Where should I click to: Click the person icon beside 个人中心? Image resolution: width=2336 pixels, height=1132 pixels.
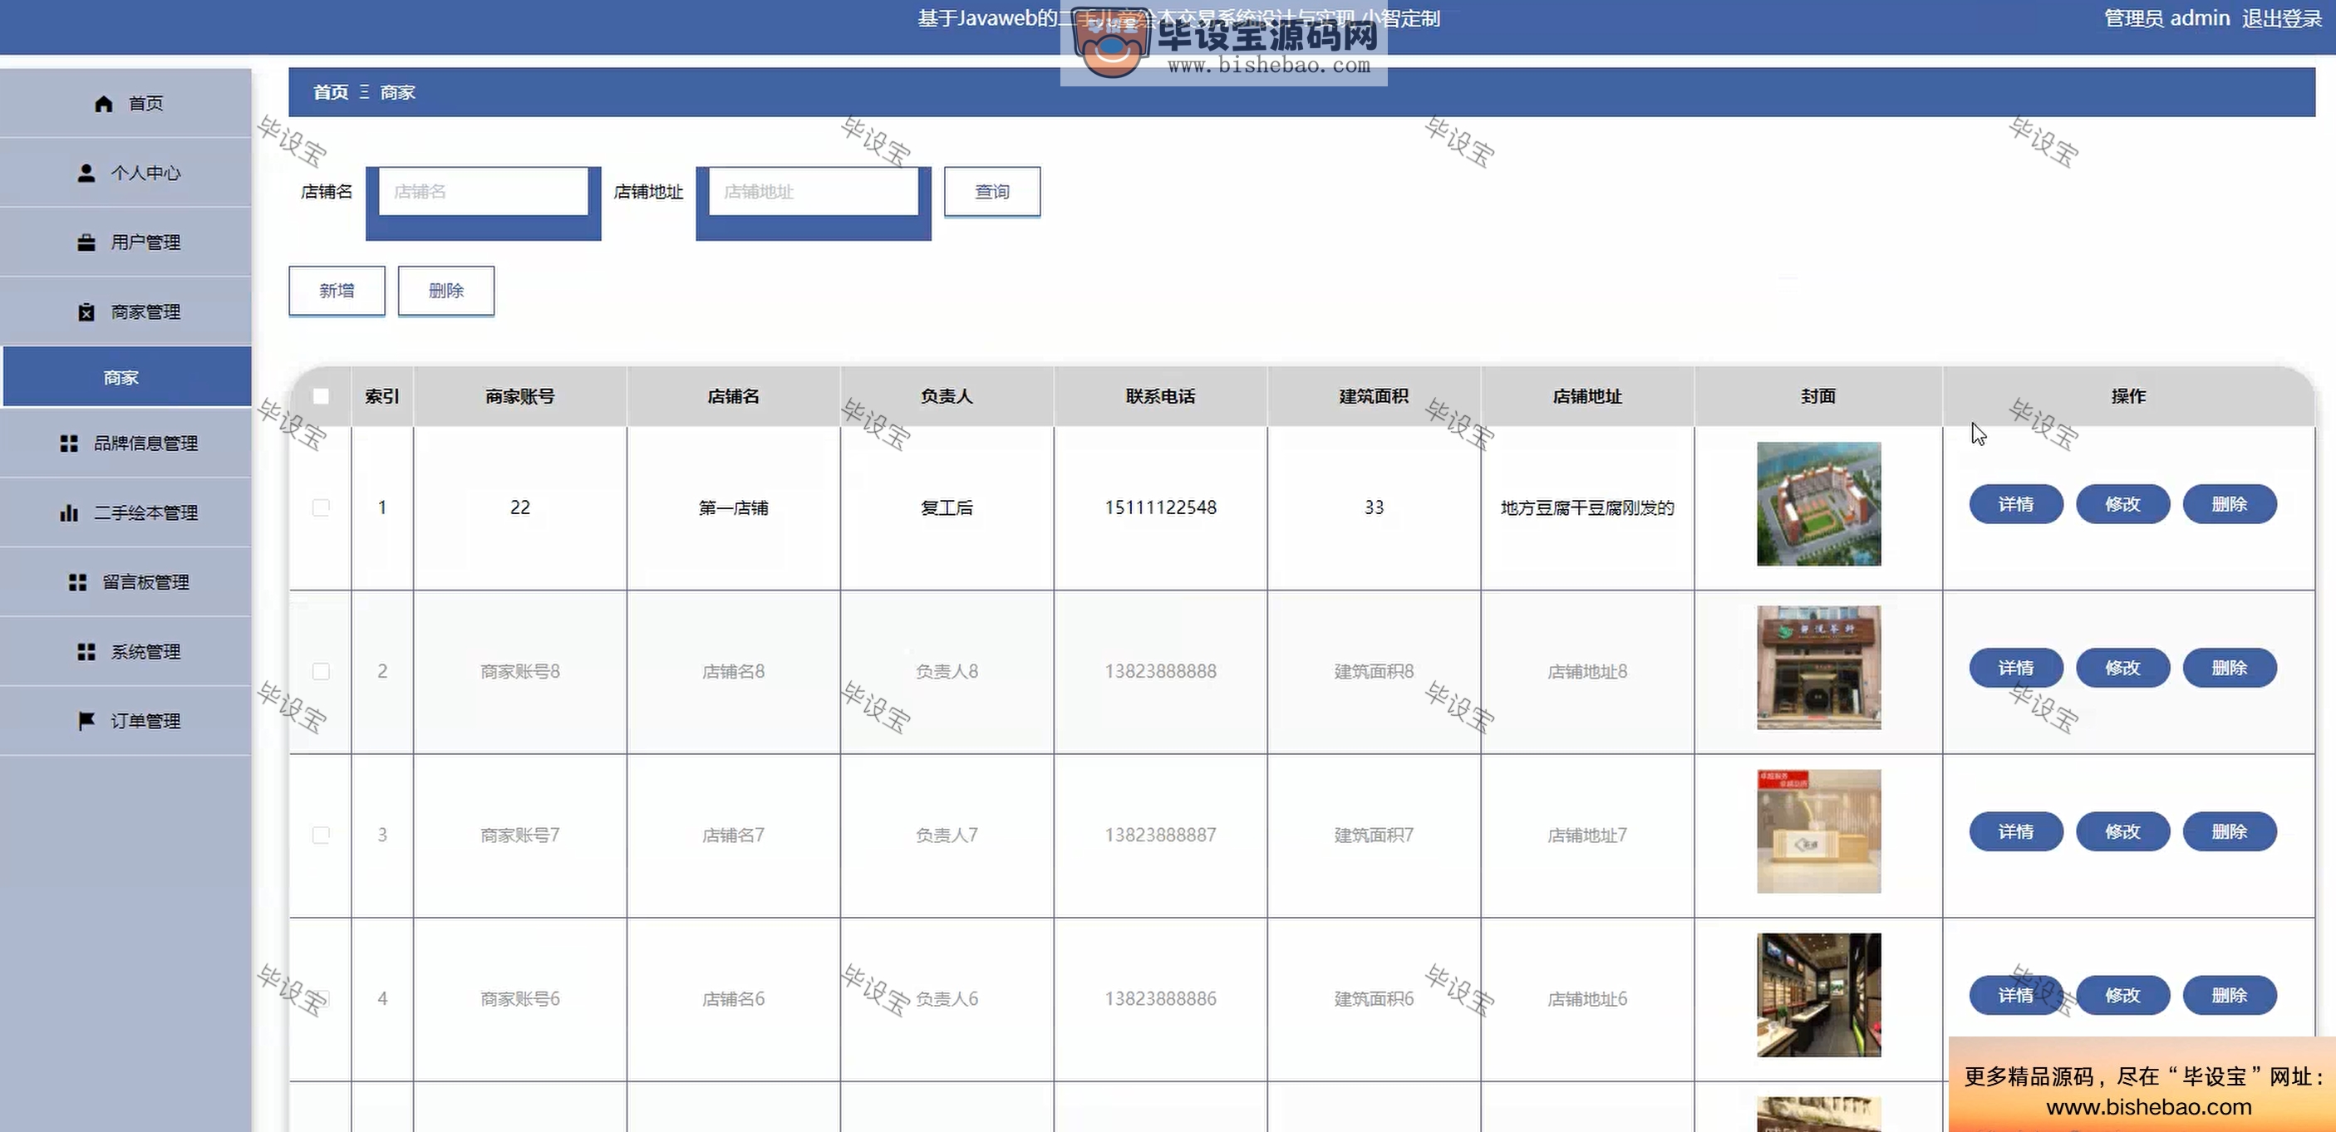(x=86, y=172)
